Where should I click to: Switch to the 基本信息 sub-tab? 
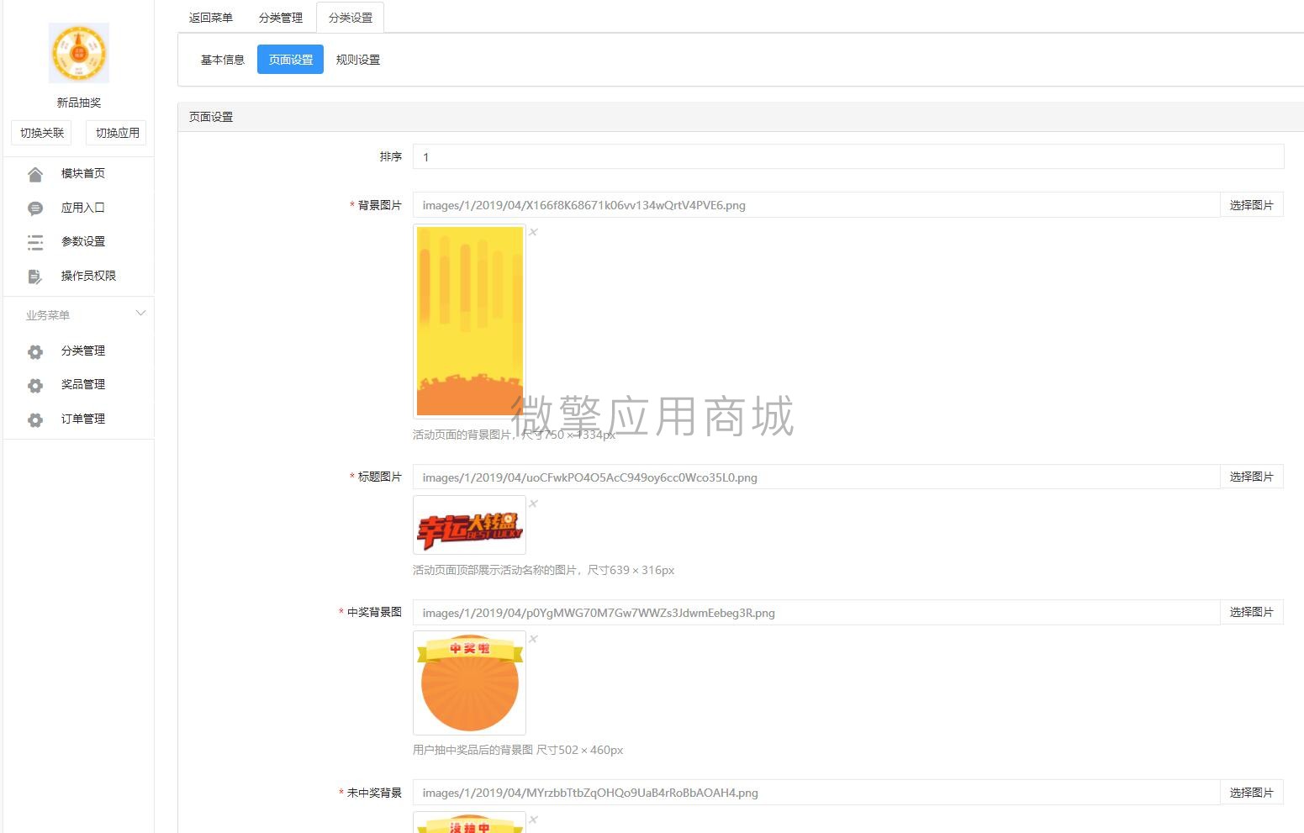[223, 60]
